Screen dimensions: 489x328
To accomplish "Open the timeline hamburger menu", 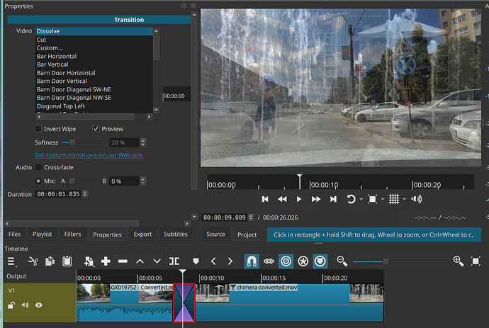I will click(11, 261).
